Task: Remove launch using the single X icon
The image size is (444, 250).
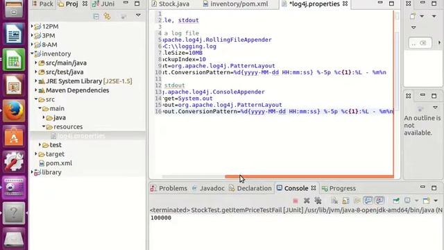Action: click(307, 201)
